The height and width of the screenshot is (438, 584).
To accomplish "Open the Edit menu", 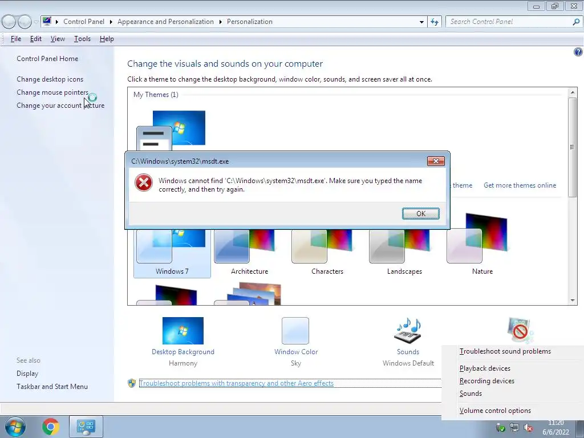I will tap(36, 39).
